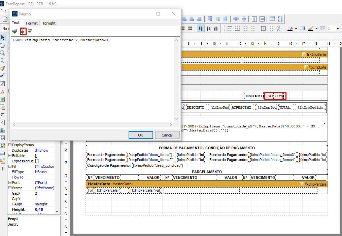Toggle the Word Wrap icon in Memo

pos(30,31)
